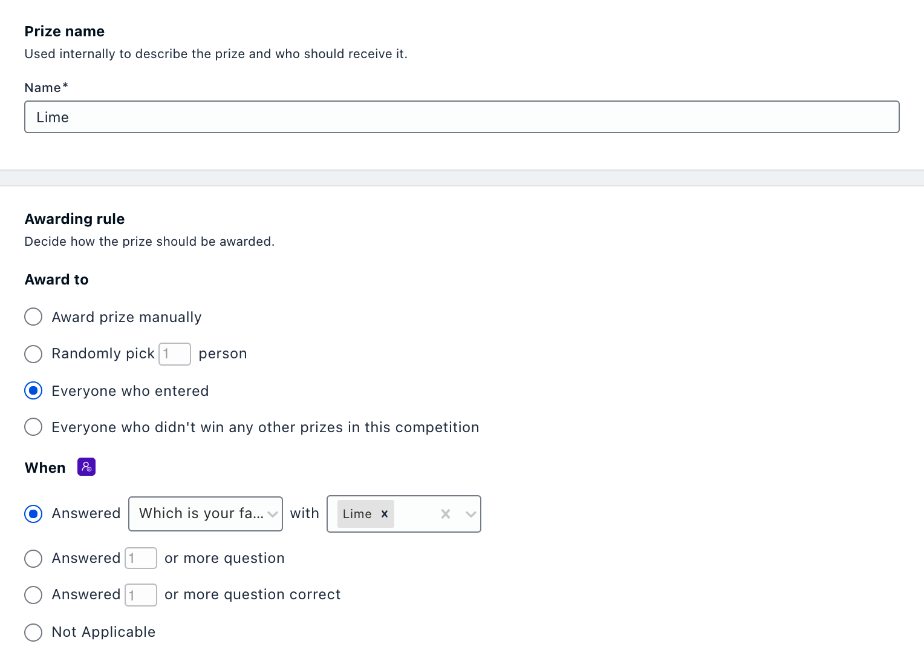Clear all selected answers in the with dropdown
This screenshot has width=924, height=661.
[446, 514]
